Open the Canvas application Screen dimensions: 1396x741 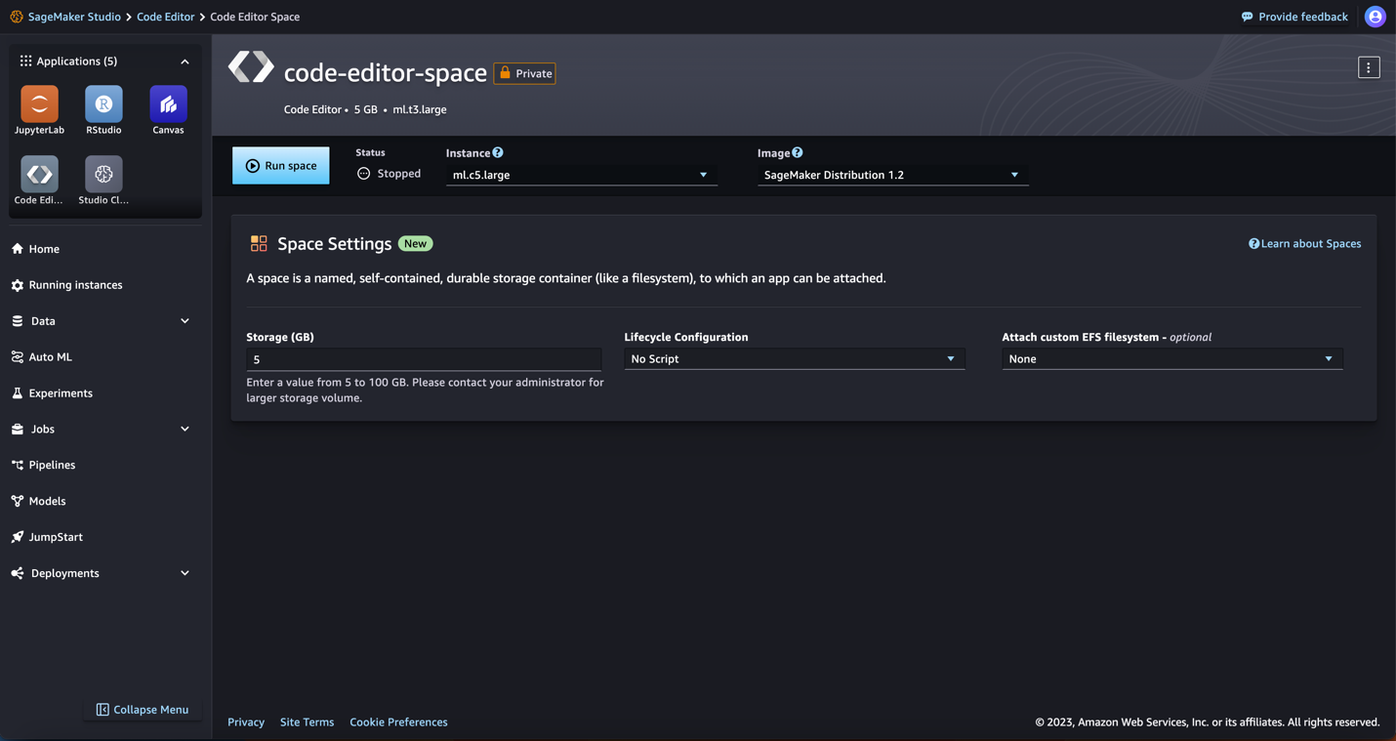point(168,104)
